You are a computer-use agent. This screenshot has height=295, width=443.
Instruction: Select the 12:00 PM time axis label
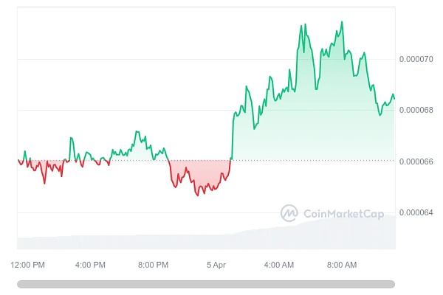(x=28, y=264)
